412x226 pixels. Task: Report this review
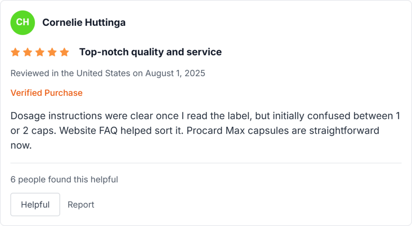[x=81, y=205]
